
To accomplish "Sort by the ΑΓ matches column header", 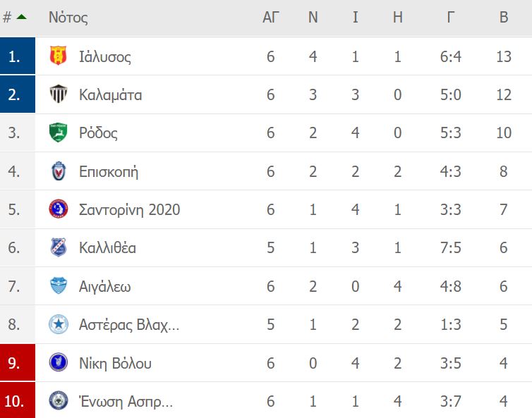I will [271, 17].
